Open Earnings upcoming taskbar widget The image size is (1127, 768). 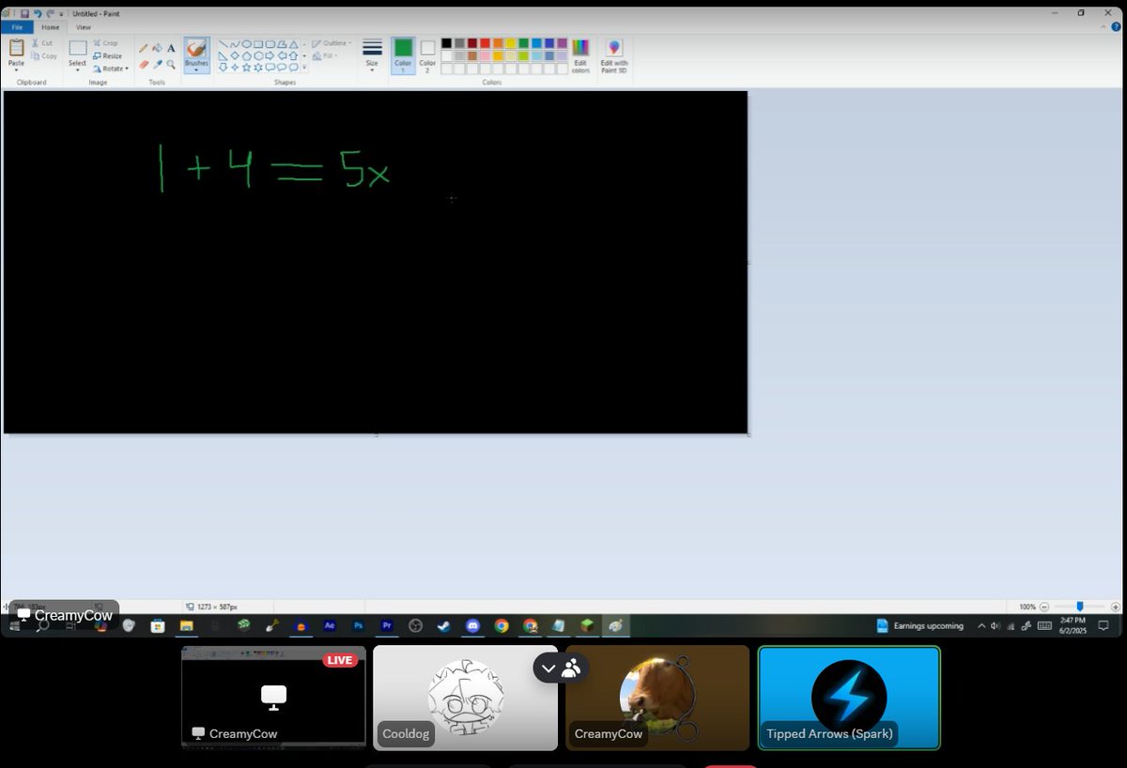tap(919, 625)
